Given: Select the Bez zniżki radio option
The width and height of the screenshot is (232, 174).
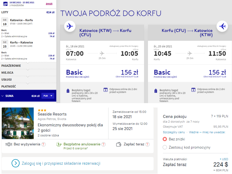Looking at the screenshot, I should click(x=165, y=139).
